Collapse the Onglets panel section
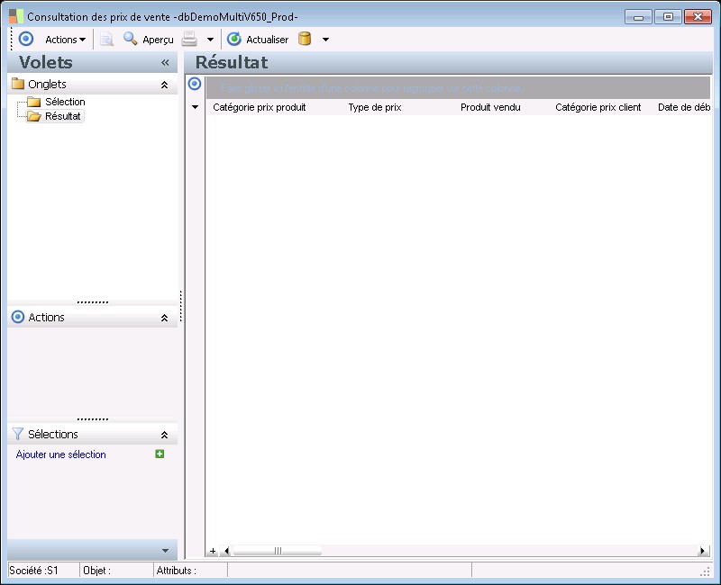 pos(164,85)
